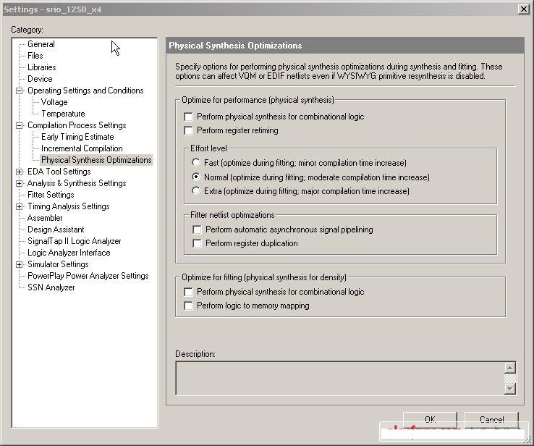Collapse the Compilation Process Settings node
This screenshot has height=446, width=534.
(x=20, y=125)
